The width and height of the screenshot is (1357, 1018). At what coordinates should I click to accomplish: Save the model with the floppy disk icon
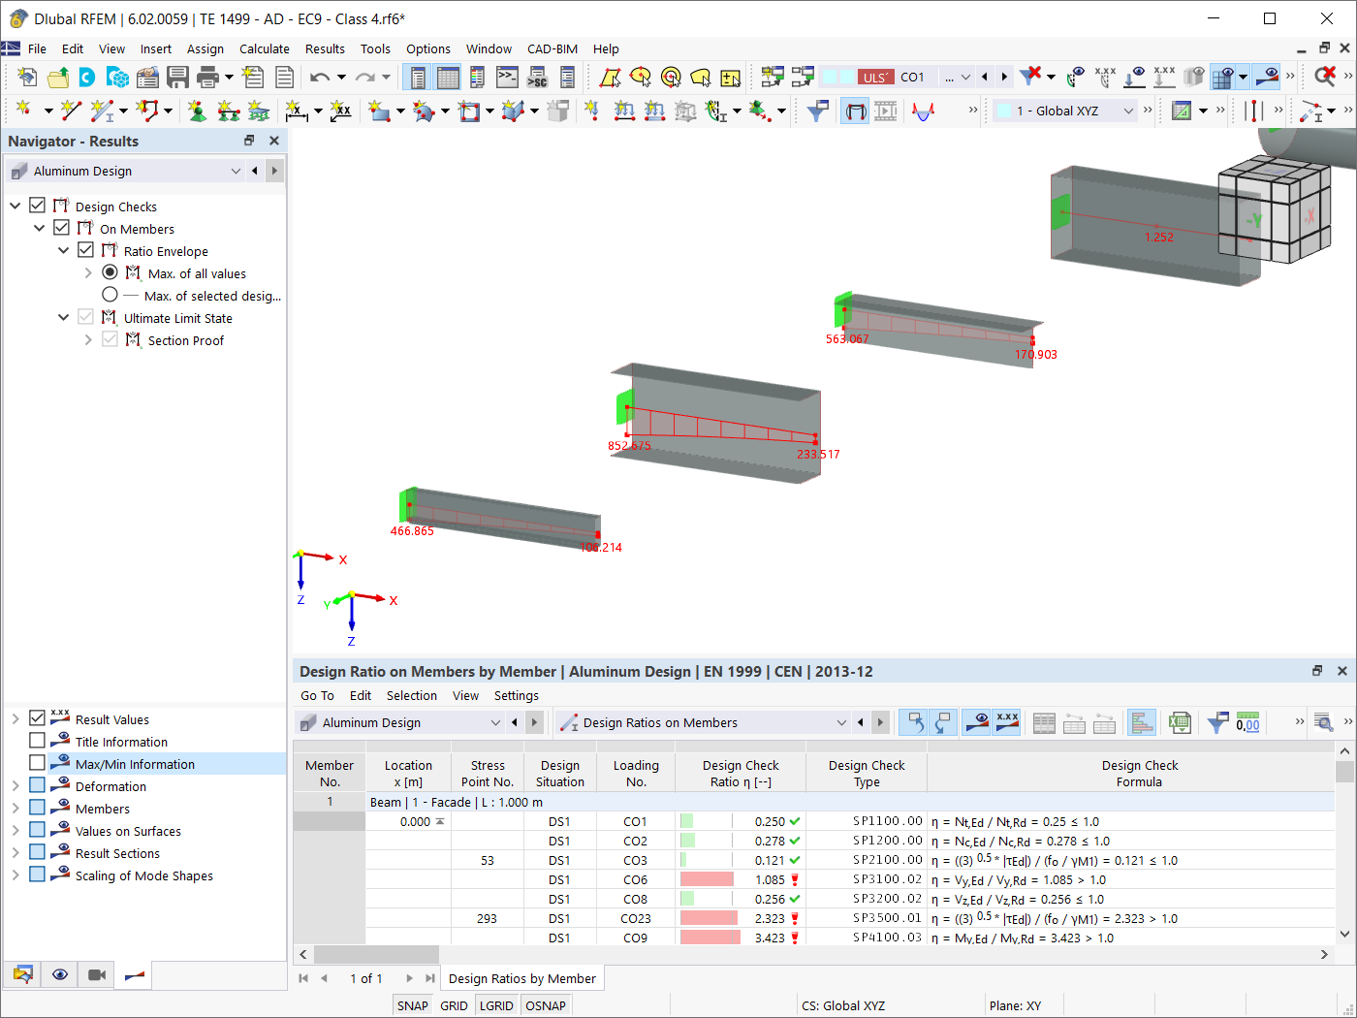click(x=177, y=78)
